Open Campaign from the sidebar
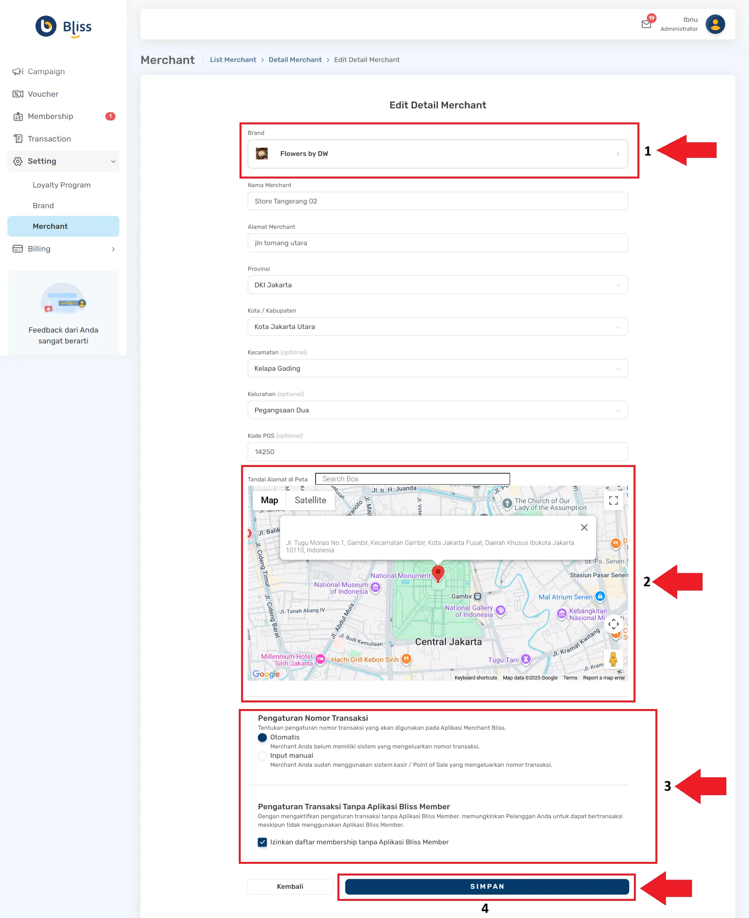 pos(46,72)
